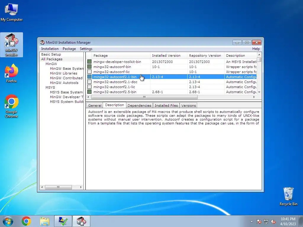Select All Packages in the tree
Viewport: 303px width, 227px height.
52,59
